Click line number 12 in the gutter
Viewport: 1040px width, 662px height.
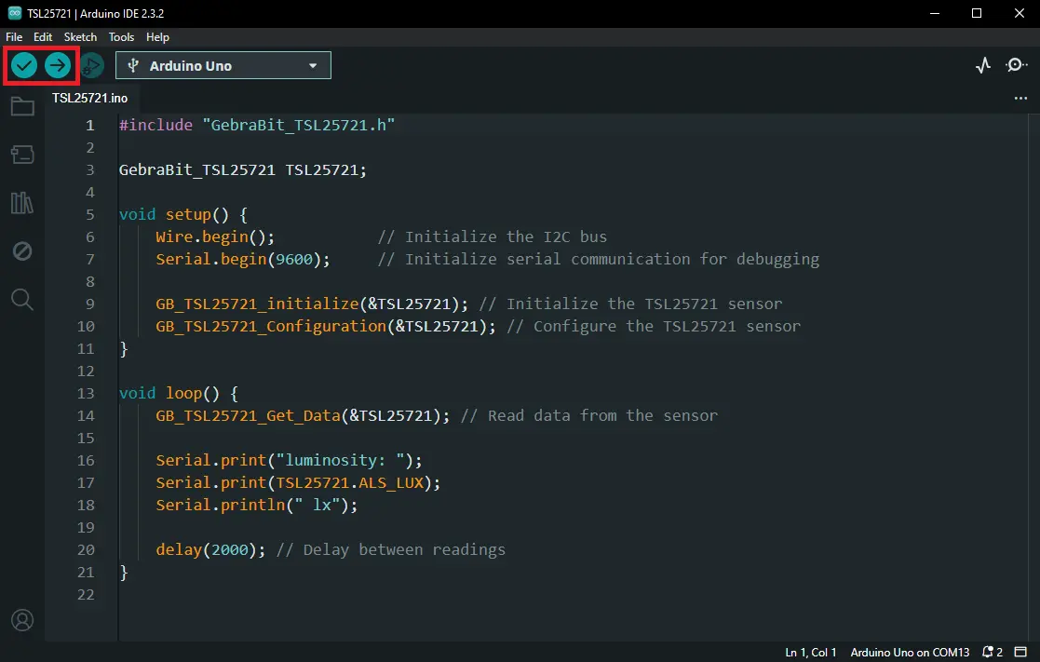(x=86, y=371)
